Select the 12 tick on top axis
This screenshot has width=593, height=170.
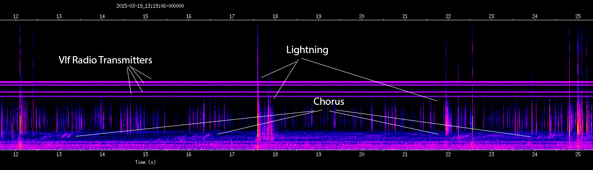click(x=16, y=16)
